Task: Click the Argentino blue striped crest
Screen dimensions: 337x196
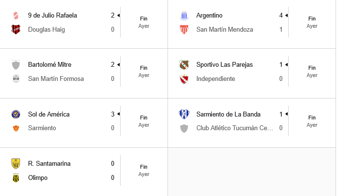Action: pos(184,16)
